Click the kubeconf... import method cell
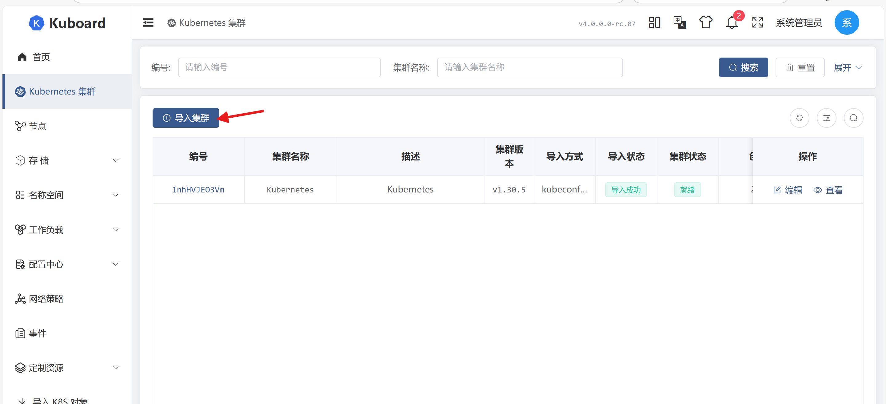 (x=564, y=190)
